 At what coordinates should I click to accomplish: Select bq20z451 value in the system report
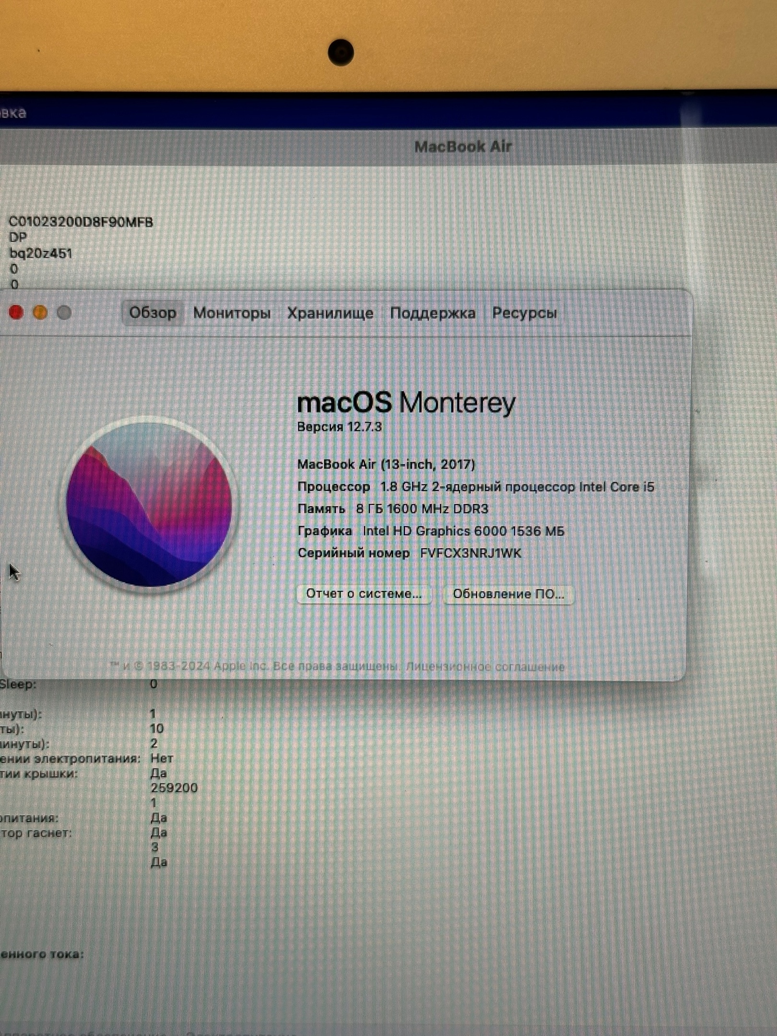[41, 253]
